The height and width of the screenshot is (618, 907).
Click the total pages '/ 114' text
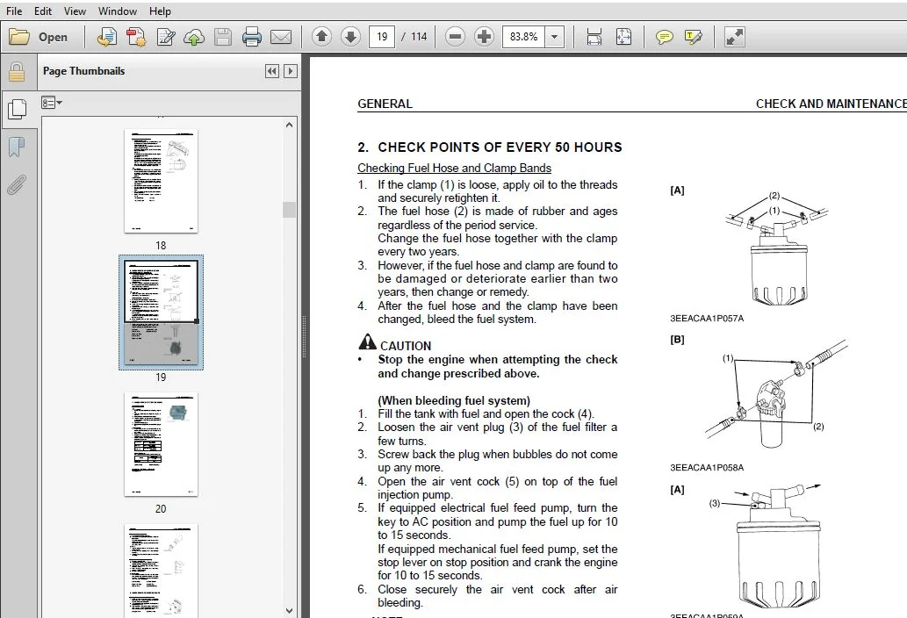click(414, 37)
